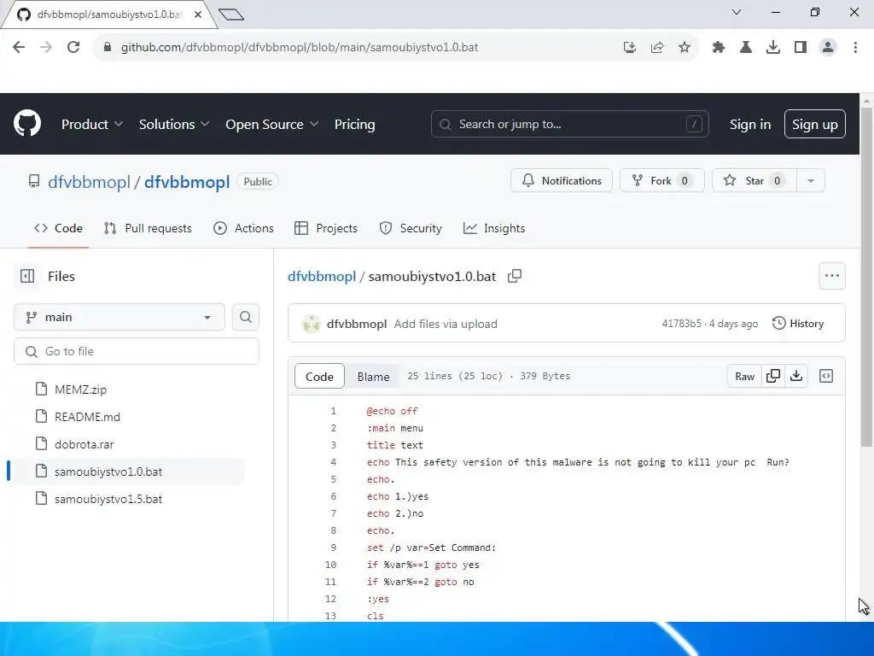Search files with magnifier button
874x656 pixels.
coord(246,317)
